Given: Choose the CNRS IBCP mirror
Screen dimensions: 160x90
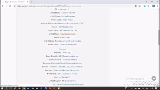Looking at the screenshot, I should pos(65,77).
